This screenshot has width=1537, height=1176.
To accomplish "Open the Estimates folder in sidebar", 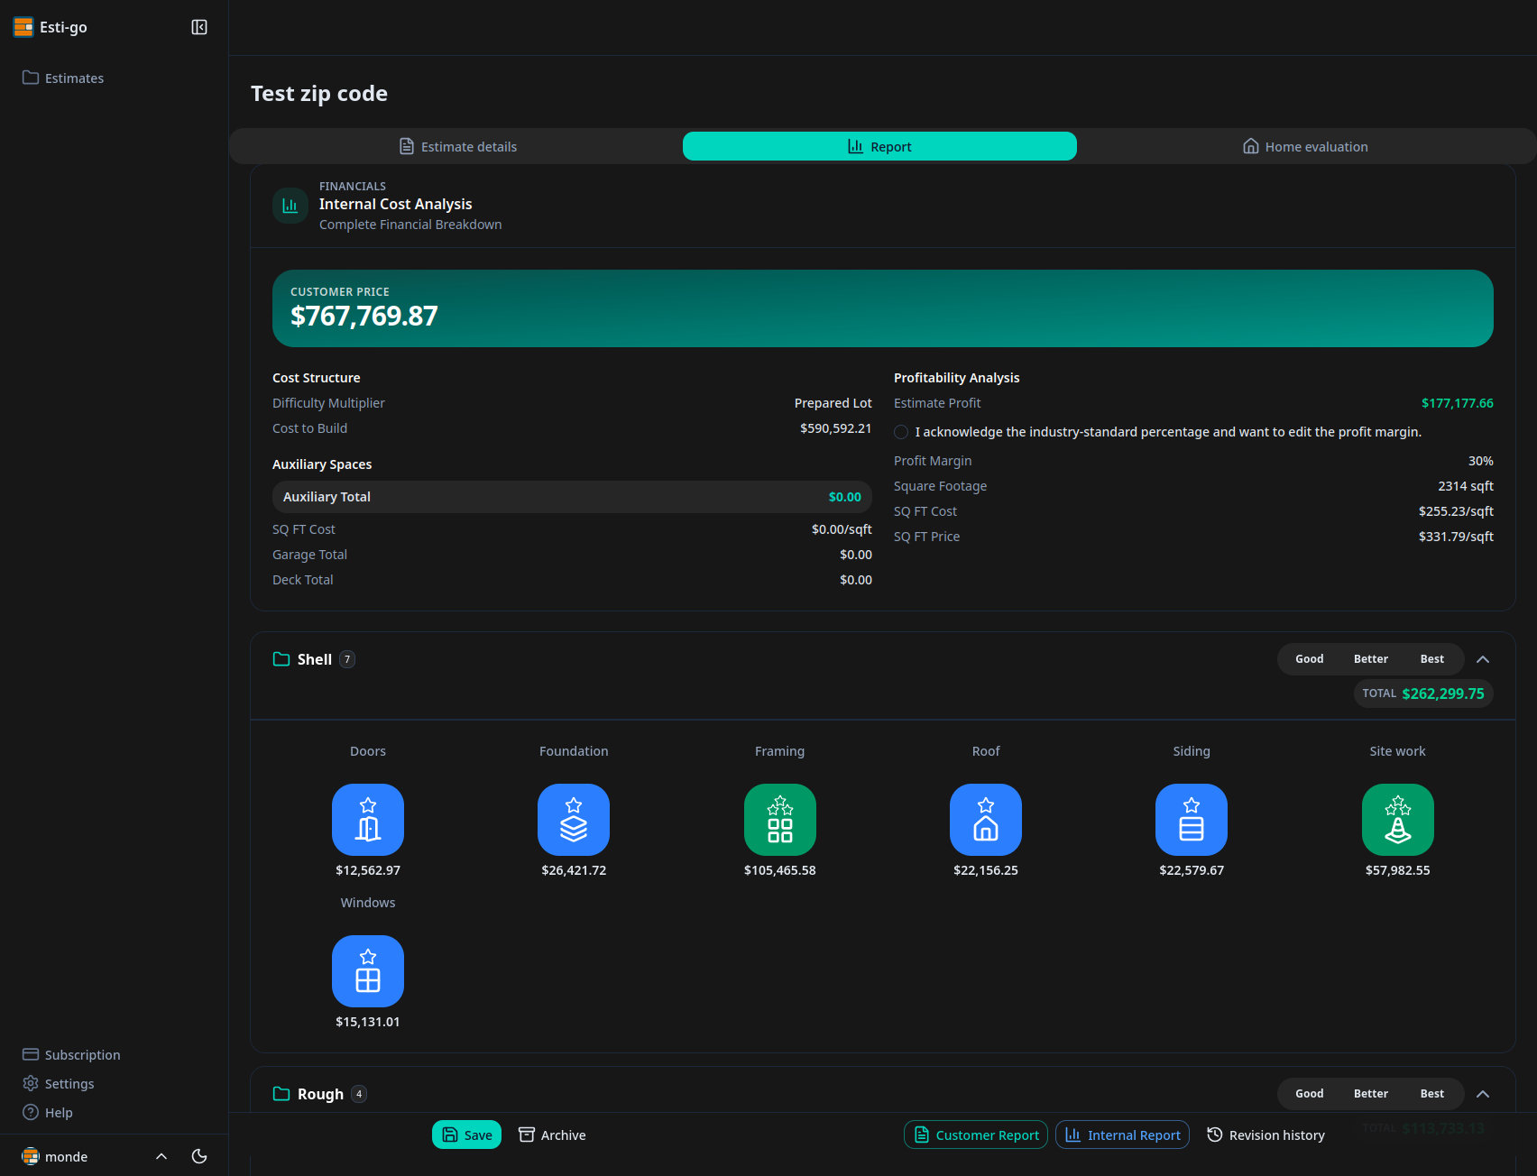I will [63, 78].
